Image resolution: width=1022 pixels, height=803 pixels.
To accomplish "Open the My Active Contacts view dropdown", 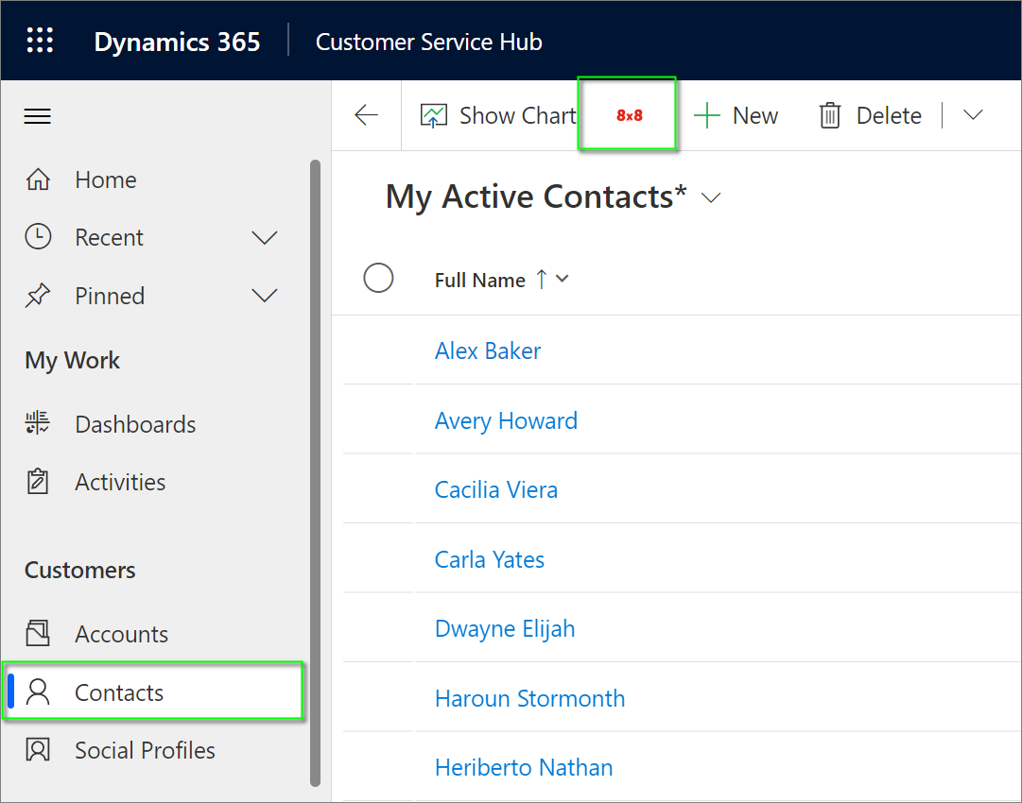I will point(711,197).
